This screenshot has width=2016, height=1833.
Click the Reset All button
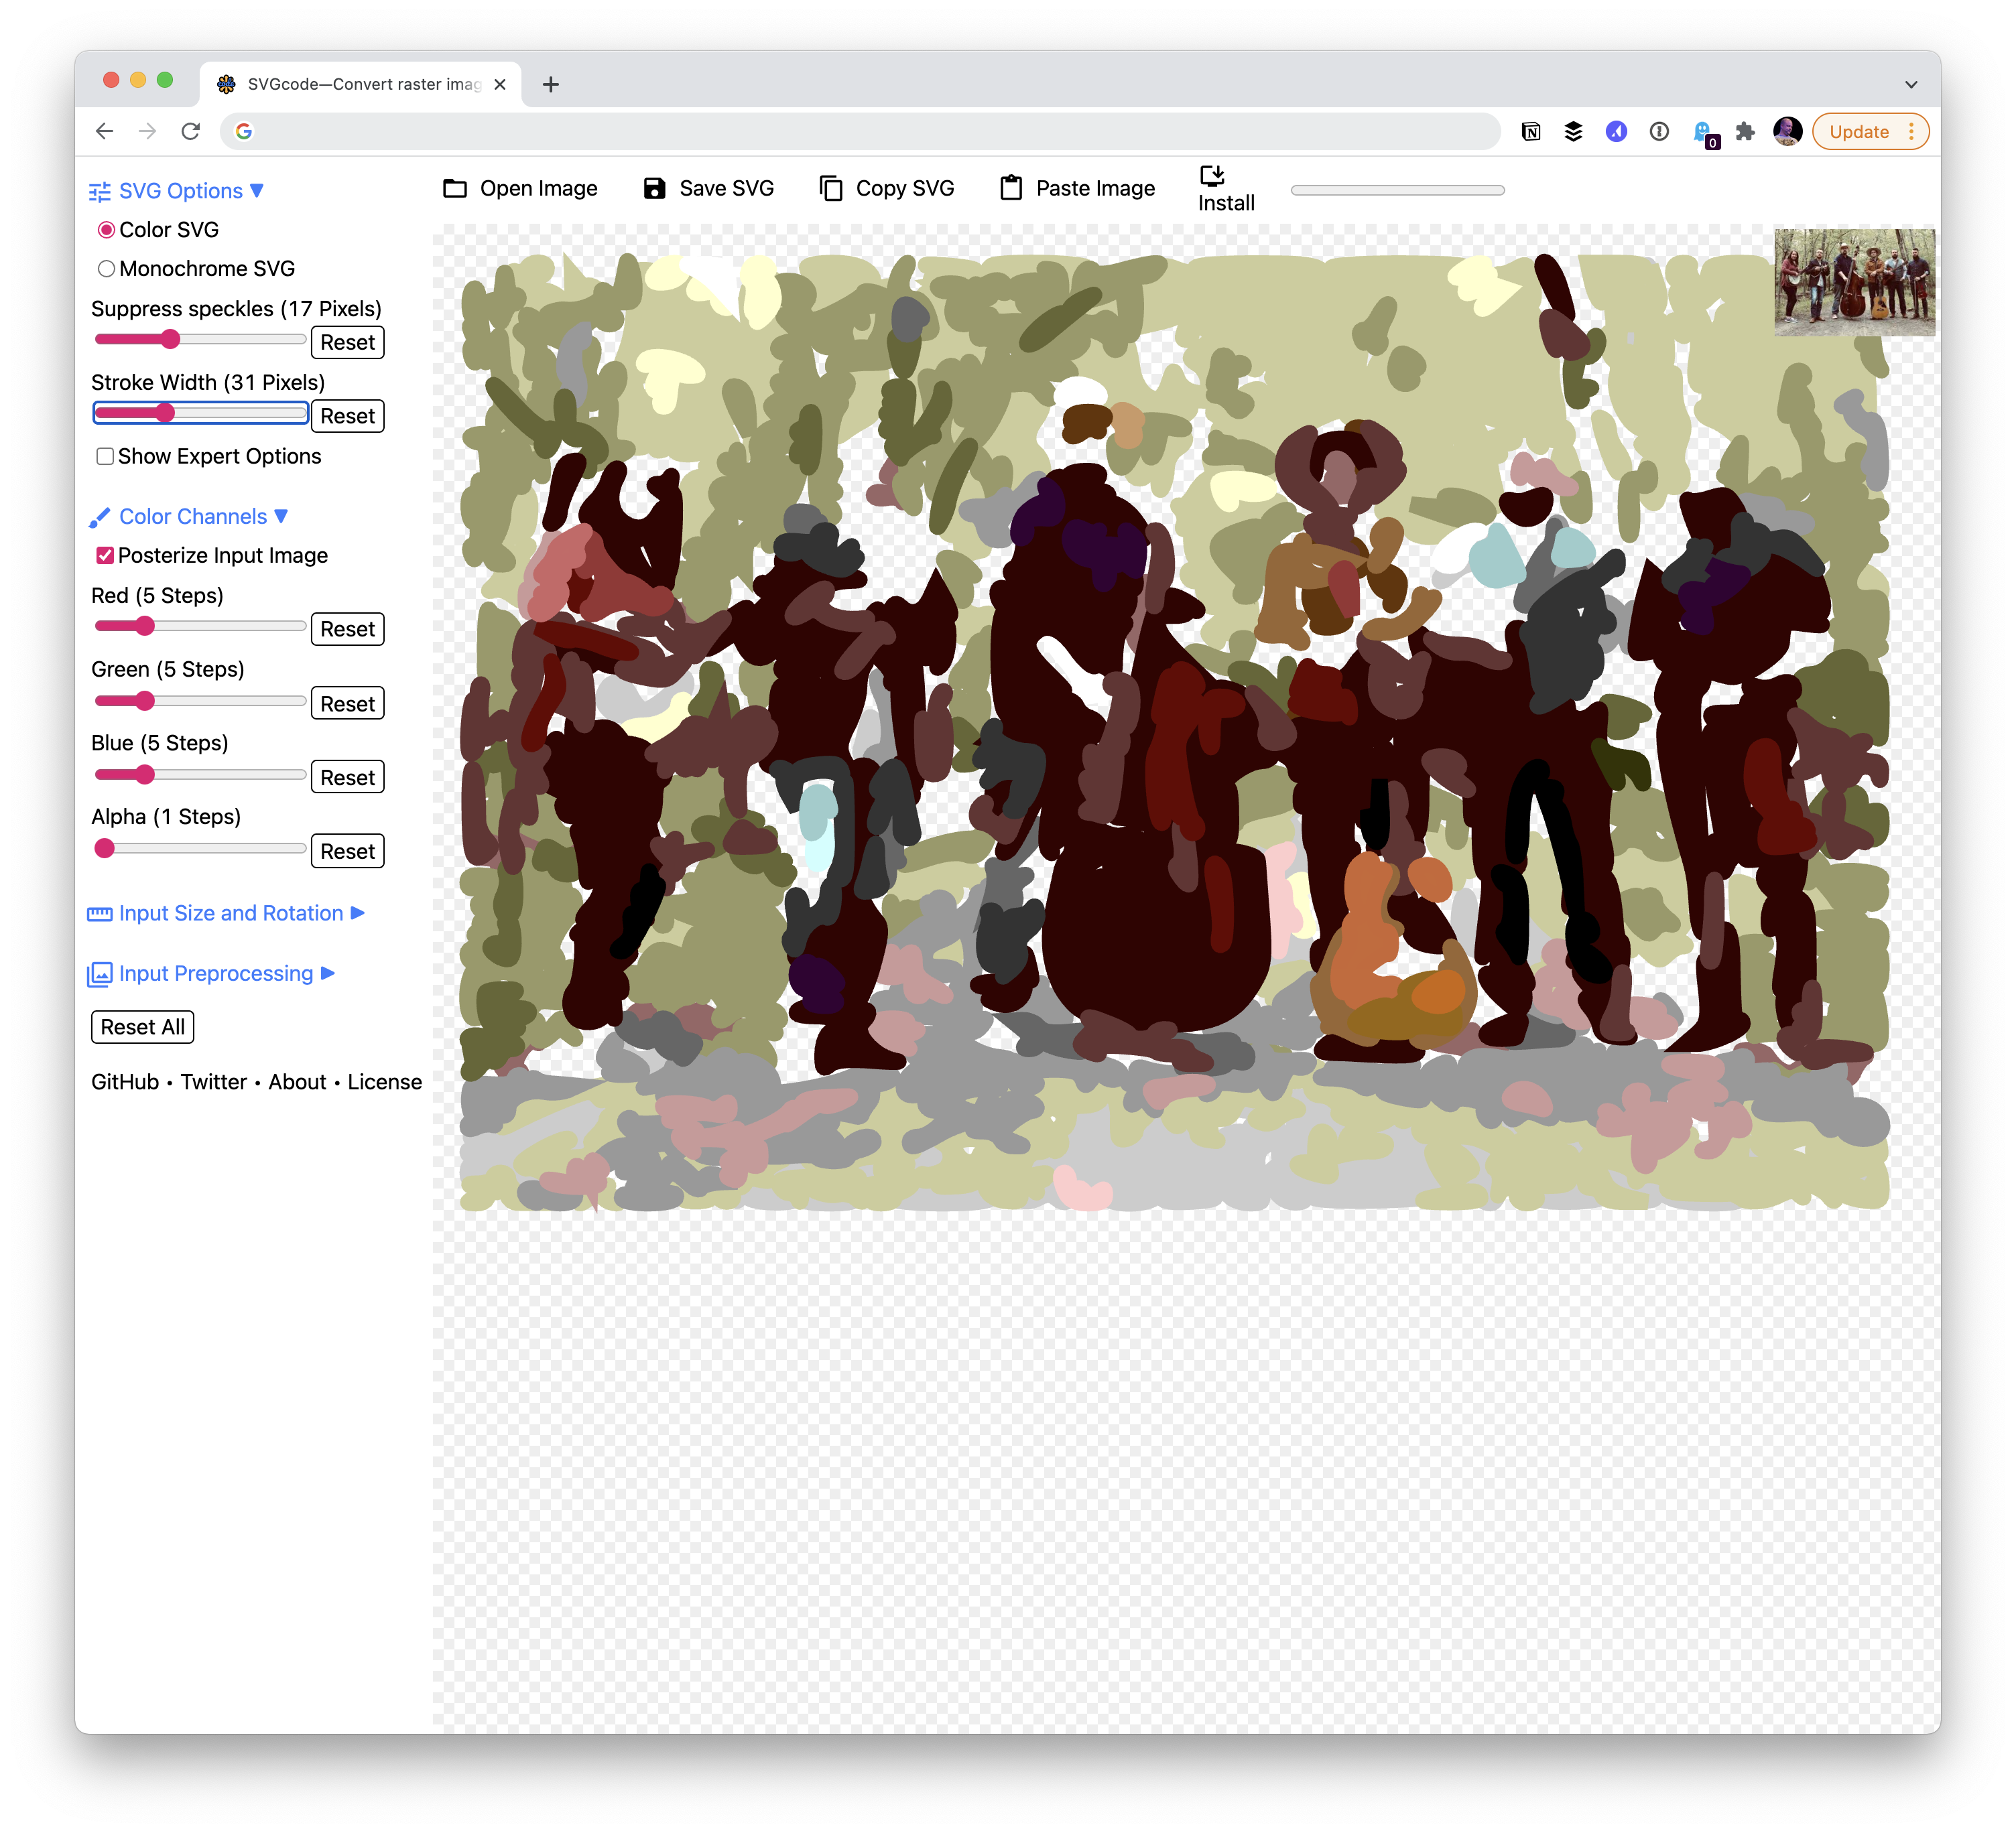[142, 1028]
